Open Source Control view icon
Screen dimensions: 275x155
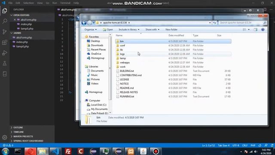(x=5, y=31)
